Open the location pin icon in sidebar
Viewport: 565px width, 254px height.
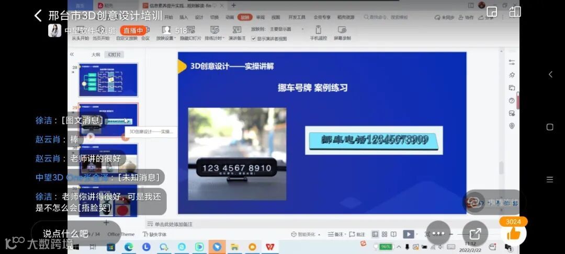pyautogui.click(x=512, y=126)
